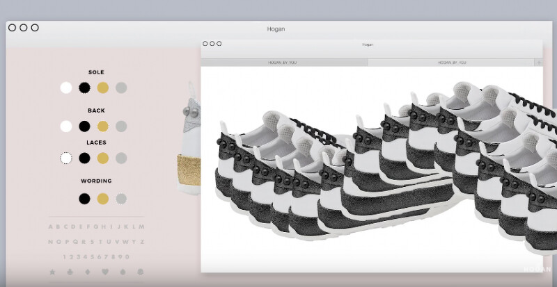
Task: Set SOLE color to gold
Action: (103, 88)
